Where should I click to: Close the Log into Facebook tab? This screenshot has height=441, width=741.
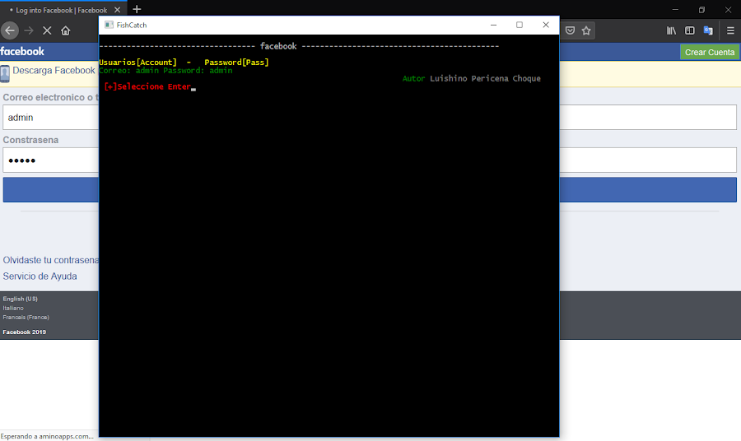click(x=117, y=10)
